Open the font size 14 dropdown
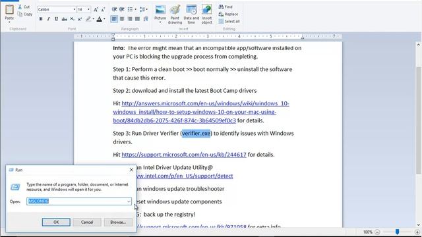Viewport: 422px width, 237px height. point(88,10)
